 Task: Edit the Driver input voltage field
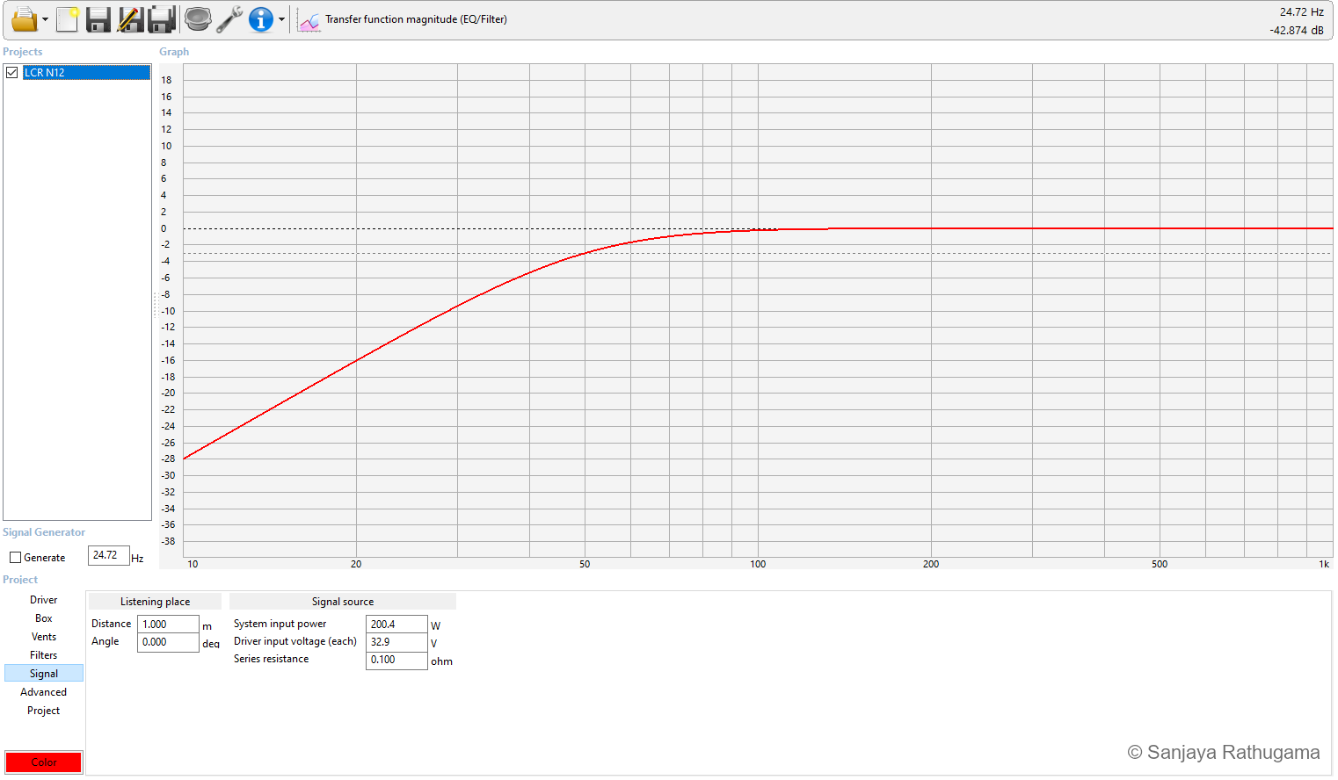(396, 642)
